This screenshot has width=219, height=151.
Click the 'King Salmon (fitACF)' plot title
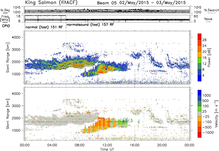click(51, 2)
